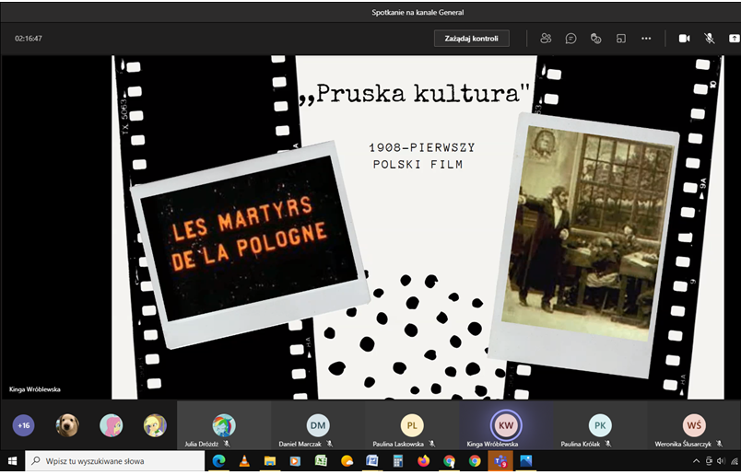741x475 pixels.
Task: Open Word from the taskbar
Action: [372, 461]
